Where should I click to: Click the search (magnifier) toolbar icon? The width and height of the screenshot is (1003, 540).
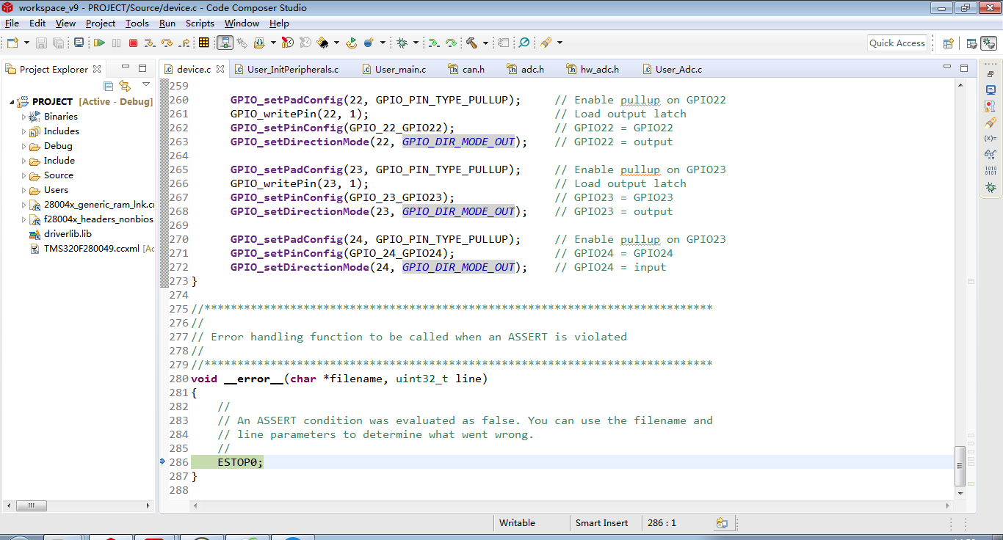524,43
